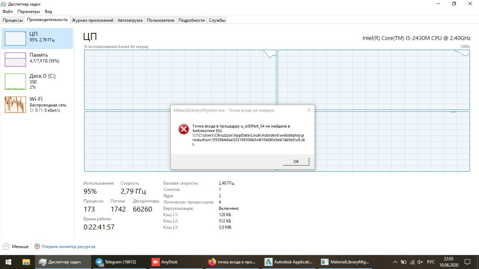Click the error message text in dialog
Image resolution: width=479 pixels, height=269 pixels.
248,135
